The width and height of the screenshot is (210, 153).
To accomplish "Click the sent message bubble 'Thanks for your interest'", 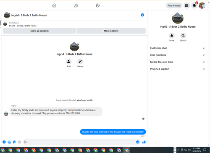I will click(113, 132).
